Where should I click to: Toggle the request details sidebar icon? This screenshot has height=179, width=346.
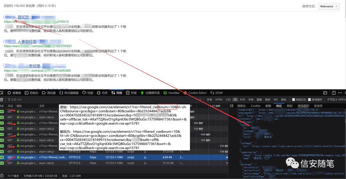[x=231, y=106]
